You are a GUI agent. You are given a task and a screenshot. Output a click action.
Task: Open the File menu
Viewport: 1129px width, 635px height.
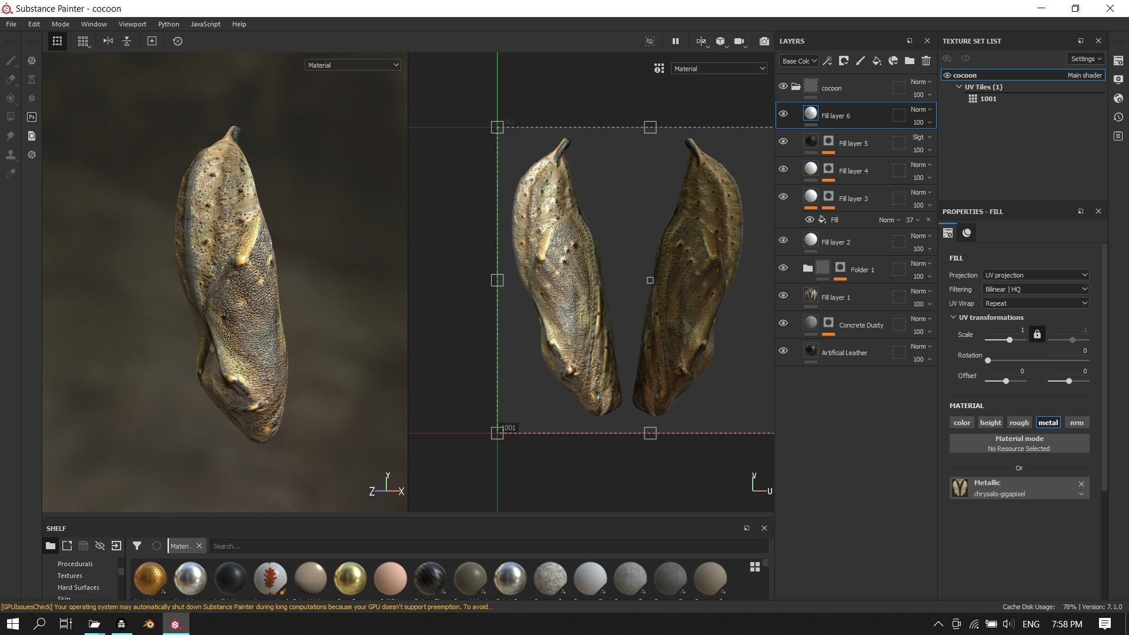tap(11, 24)
